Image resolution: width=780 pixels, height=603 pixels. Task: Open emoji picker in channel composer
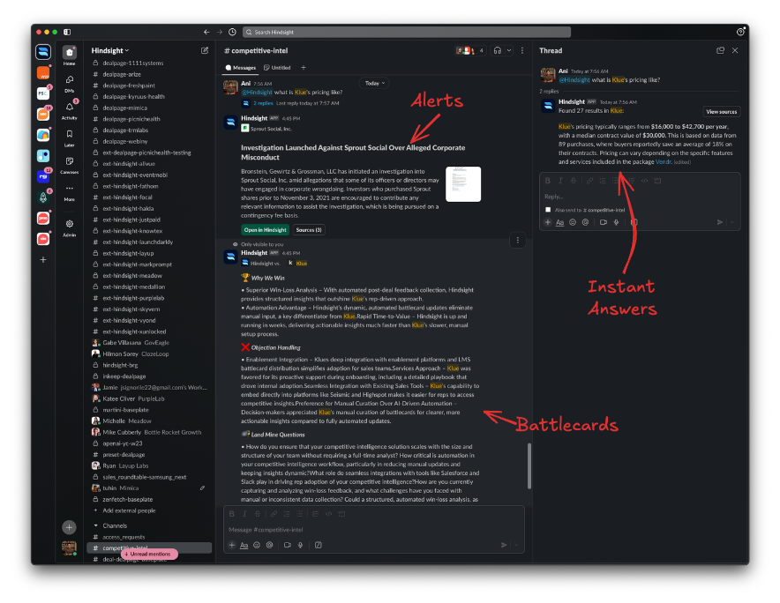(x=257, y=545)
